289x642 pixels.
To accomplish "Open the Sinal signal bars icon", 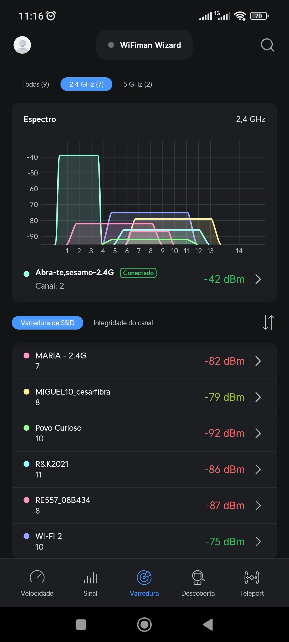I will pos(90,577).
